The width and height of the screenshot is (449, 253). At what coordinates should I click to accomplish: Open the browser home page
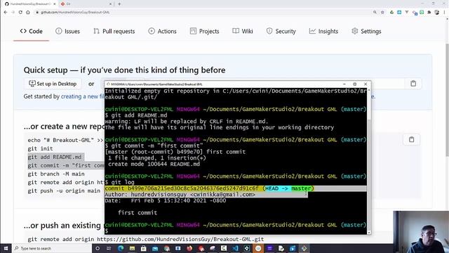(28, 13)
